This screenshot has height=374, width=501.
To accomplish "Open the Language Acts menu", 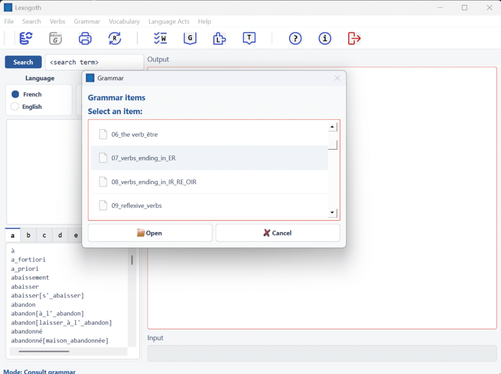I will coord(169,22).
